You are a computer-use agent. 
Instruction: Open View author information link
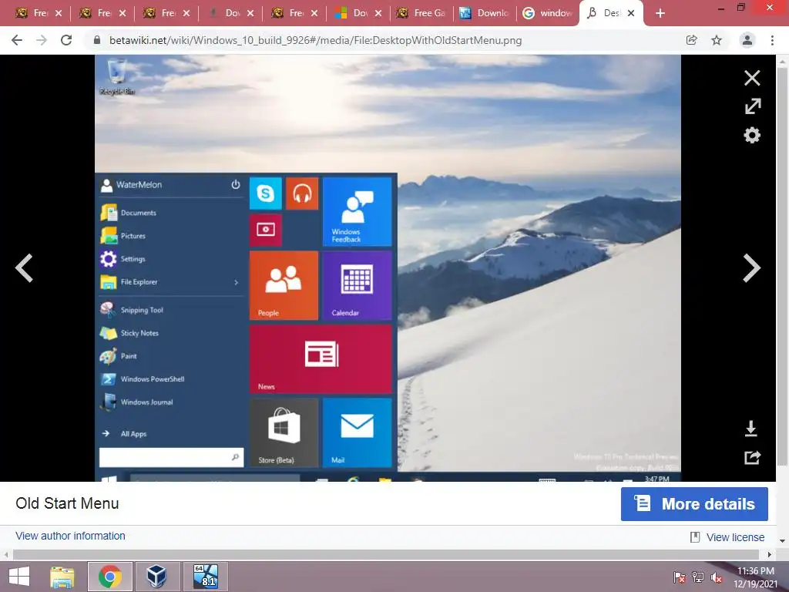tap(70, 536)
